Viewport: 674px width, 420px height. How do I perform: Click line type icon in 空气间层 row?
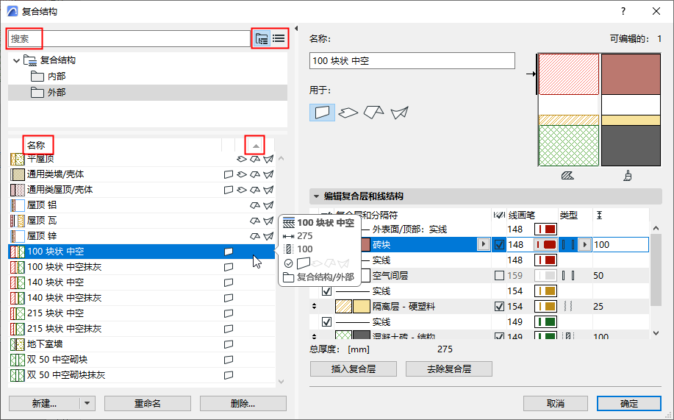(x=568, y=275)
